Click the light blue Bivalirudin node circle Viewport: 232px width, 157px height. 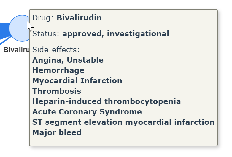tap(19, 28)
